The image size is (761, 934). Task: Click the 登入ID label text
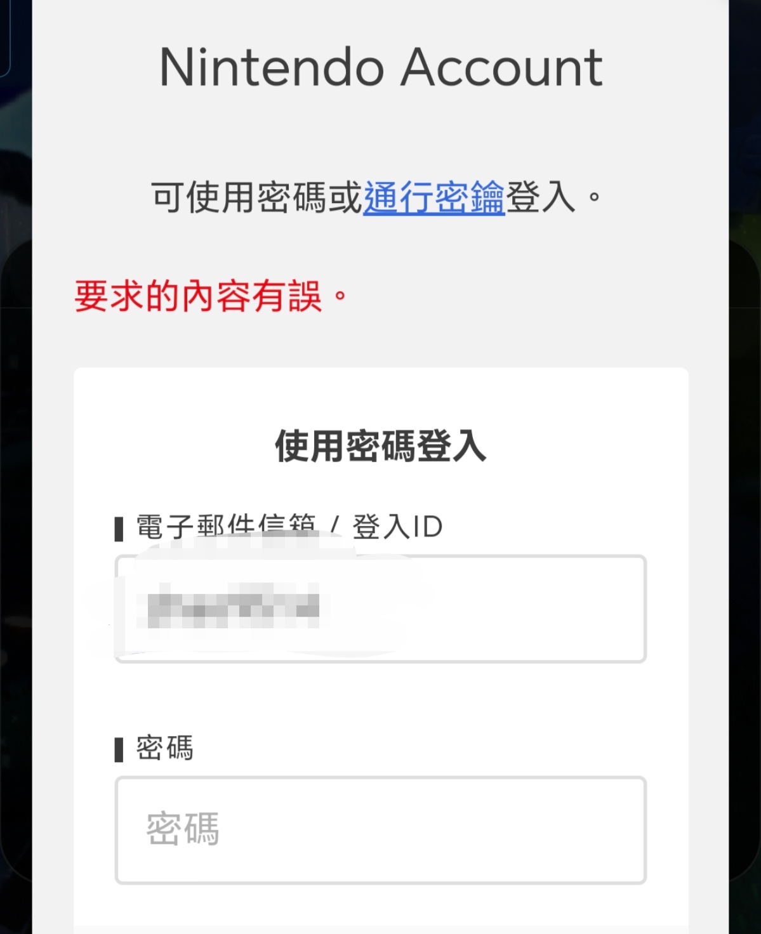click(x=397, y=527)
